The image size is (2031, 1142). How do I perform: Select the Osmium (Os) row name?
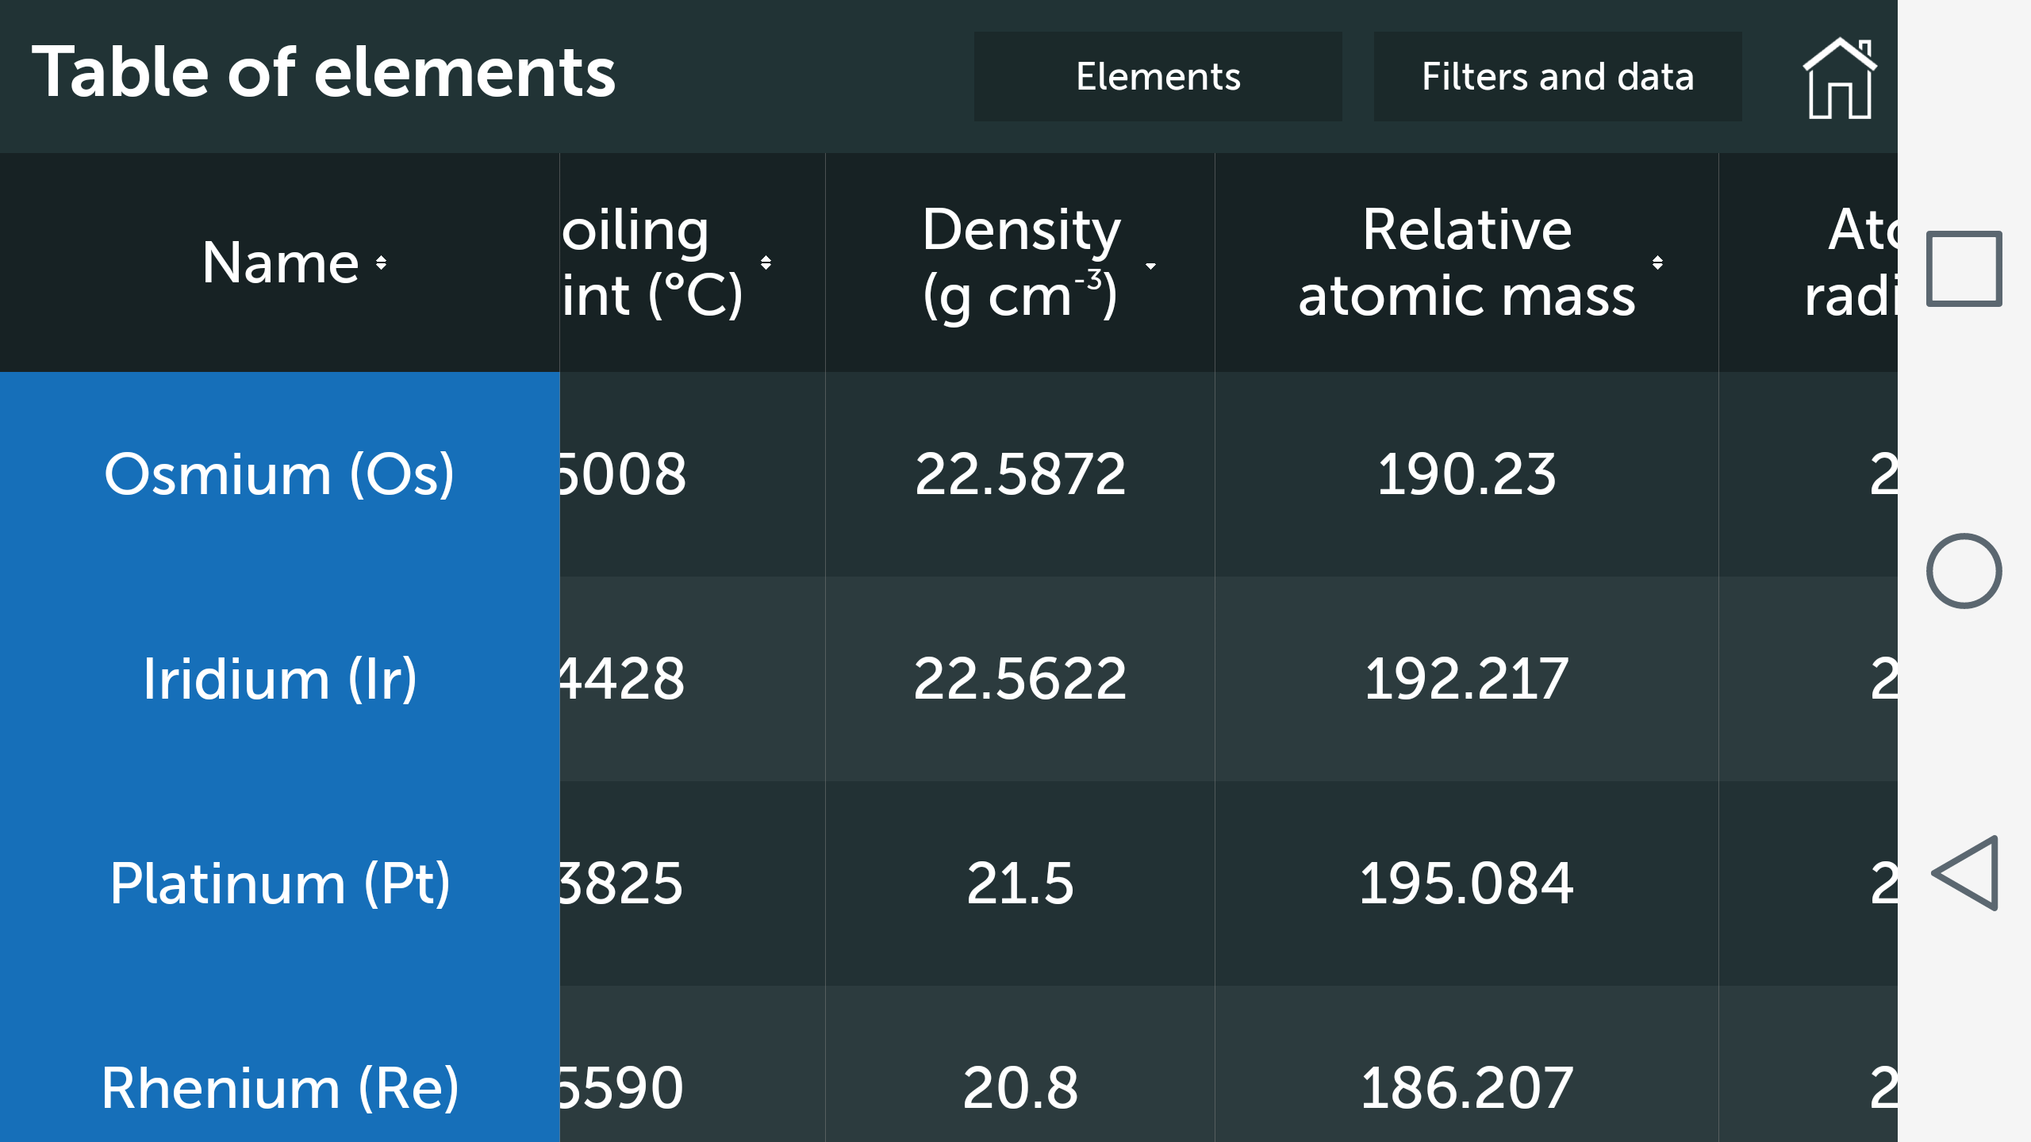(279, 474)
